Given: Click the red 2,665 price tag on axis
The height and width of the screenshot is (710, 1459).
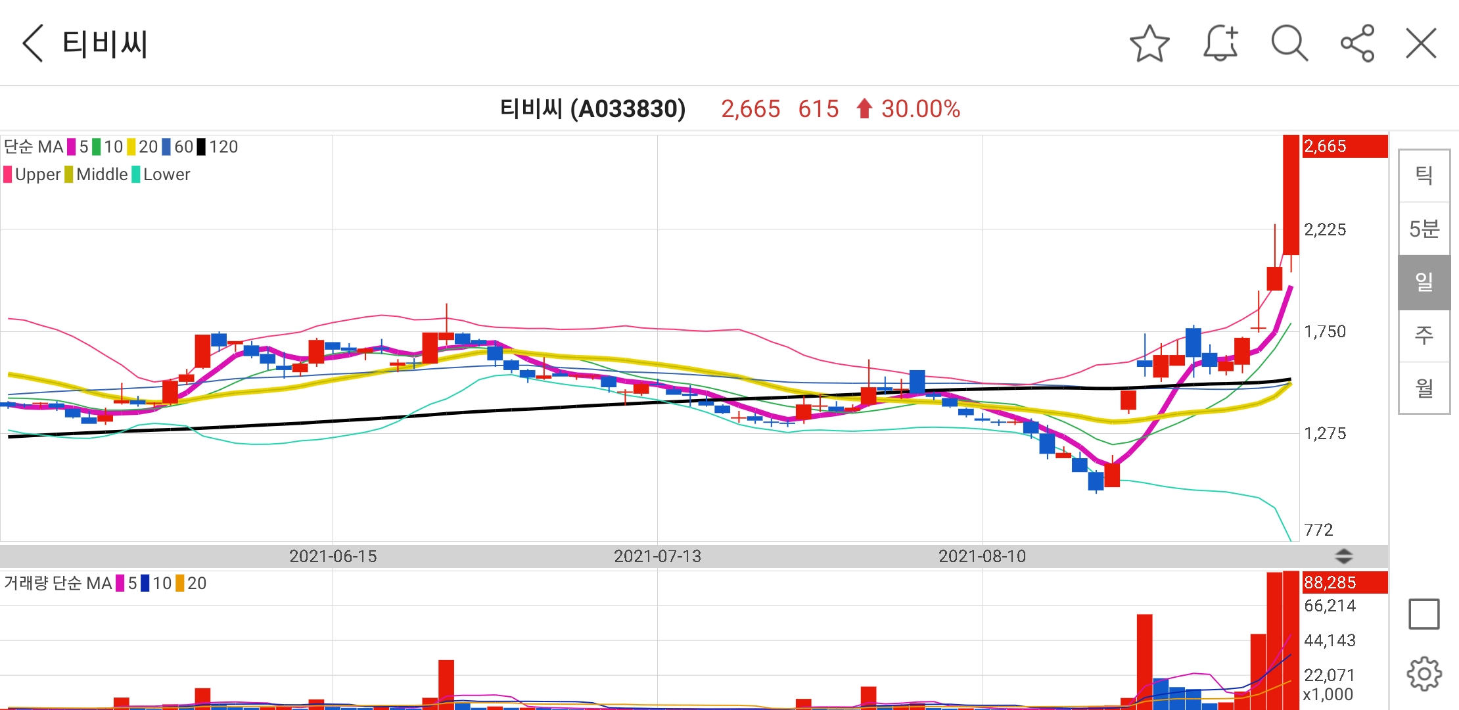Looking at the screenshot, I should click(x=1345, y=146).
